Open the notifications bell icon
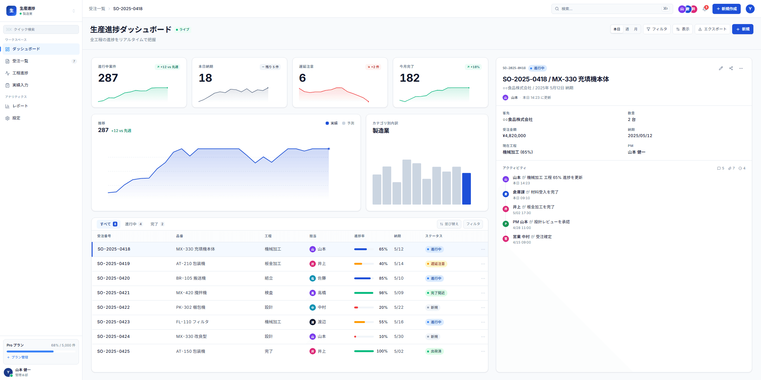The width and height of the screenshot is (761, 380). [x=705, y=9]
